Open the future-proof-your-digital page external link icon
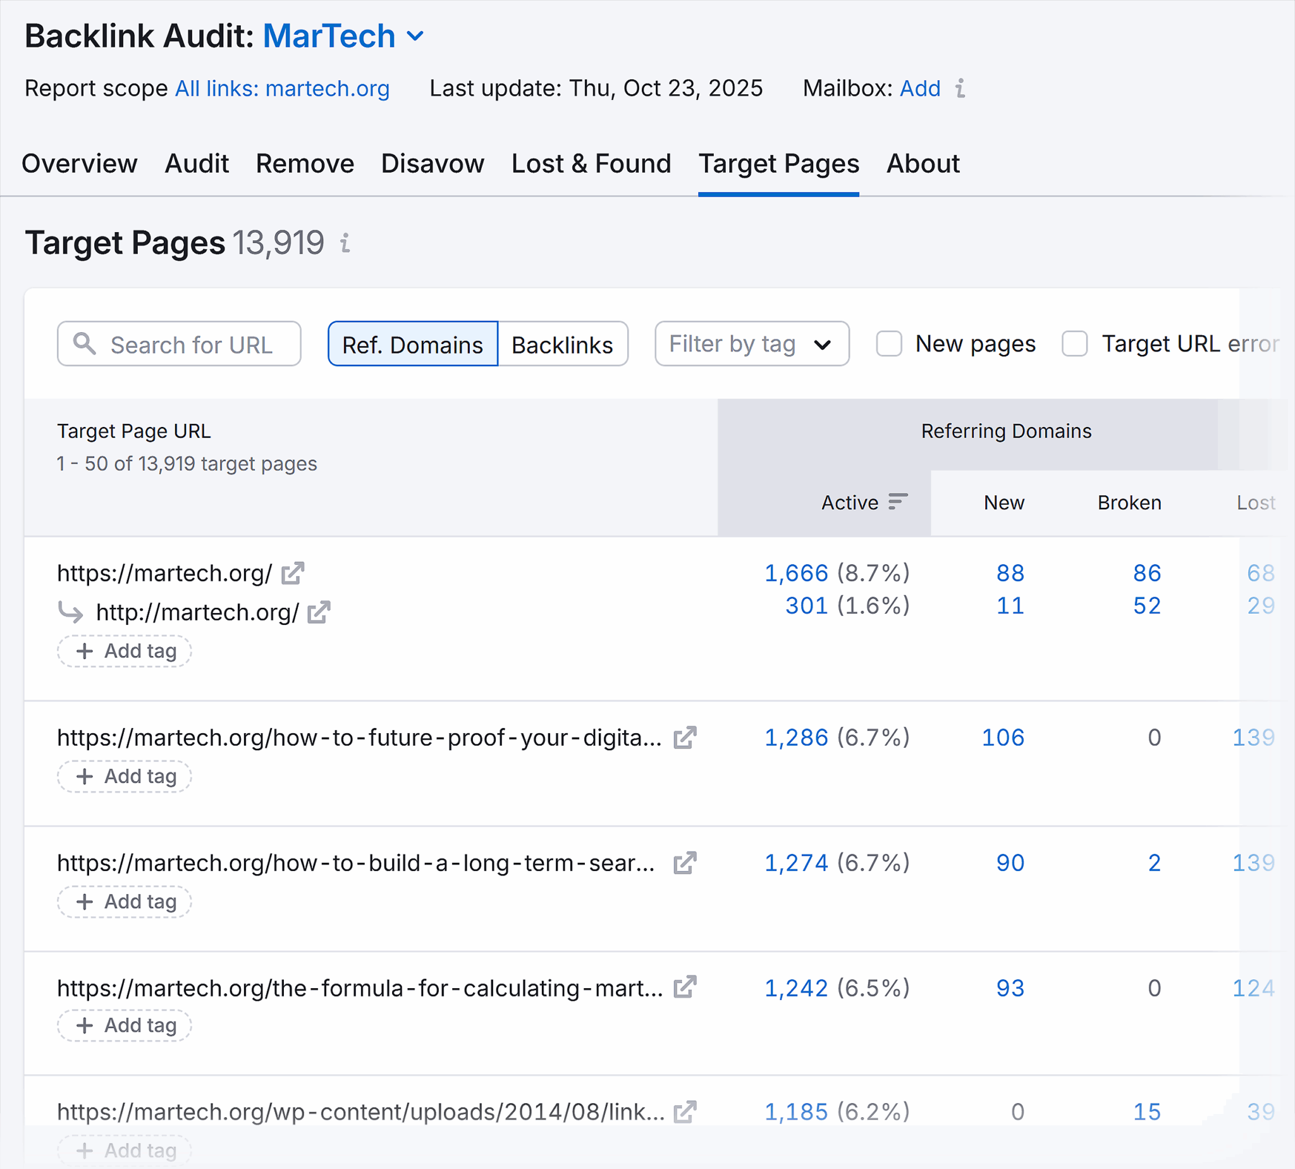The width and height of the screenshot is (1295, 1169). click(684, 738)
